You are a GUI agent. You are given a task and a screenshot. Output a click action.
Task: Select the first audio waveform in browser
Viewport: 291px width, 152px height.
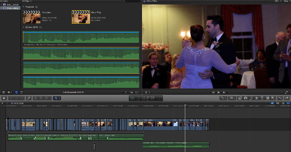[81, 37]
